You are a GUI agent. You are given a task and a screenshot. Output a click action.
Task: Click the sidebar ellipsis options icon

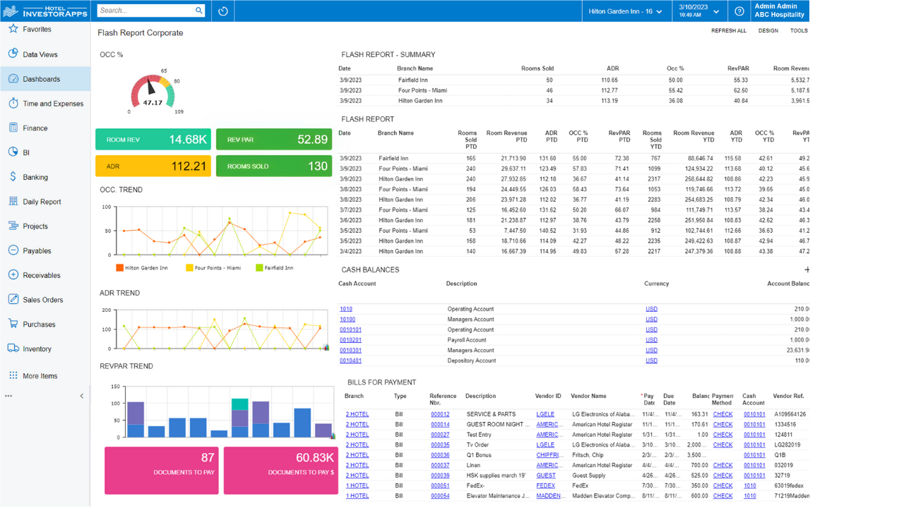8,396
